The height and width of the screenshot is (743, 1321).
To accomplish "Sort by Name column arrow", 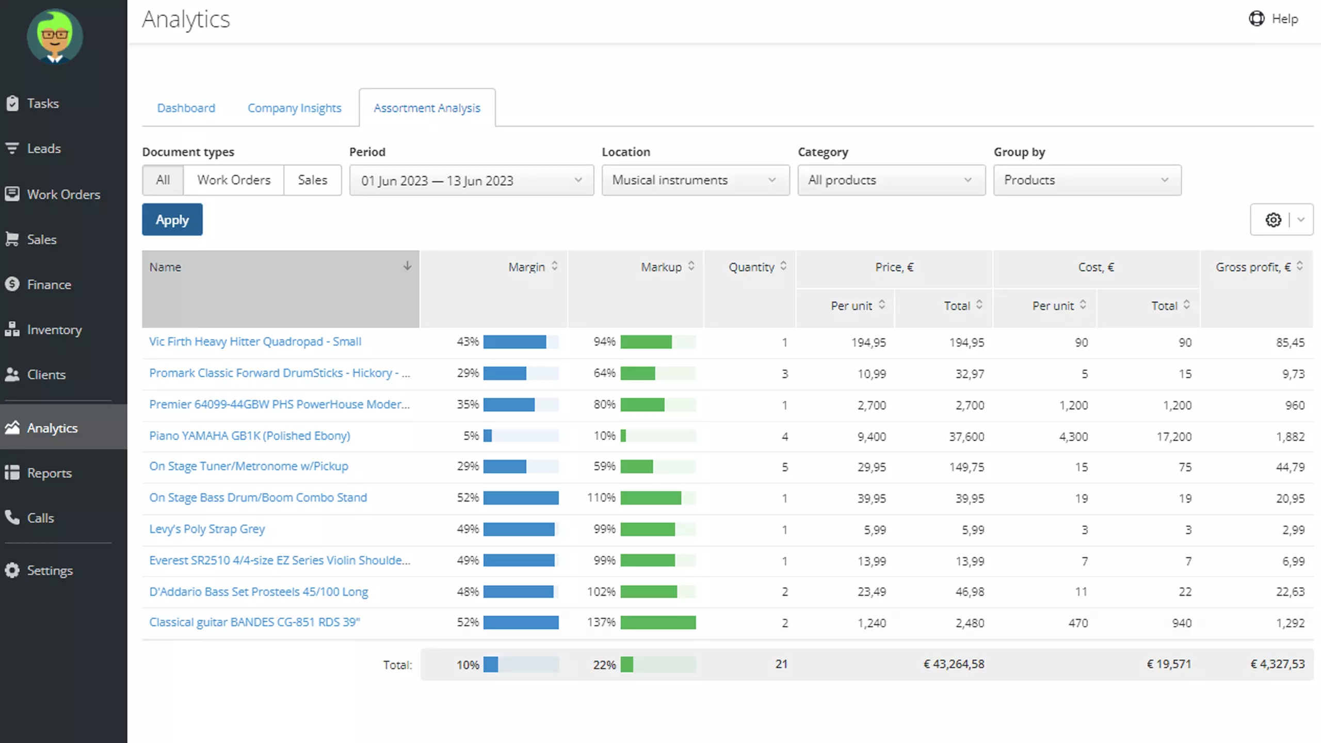I will click(x=407, y=266).
